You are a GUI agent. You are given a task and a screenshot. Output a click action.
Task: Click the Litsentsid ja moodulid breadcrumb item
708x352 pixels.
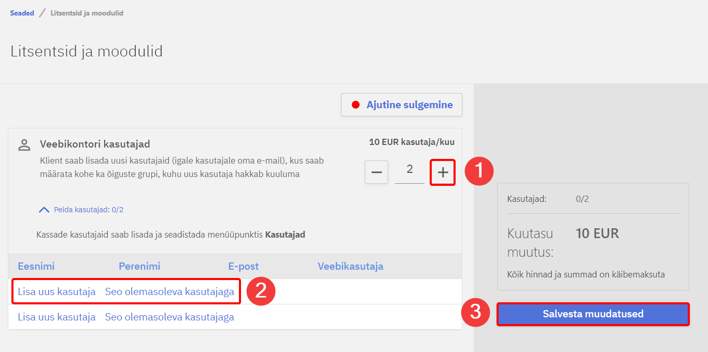click(87, 13)
